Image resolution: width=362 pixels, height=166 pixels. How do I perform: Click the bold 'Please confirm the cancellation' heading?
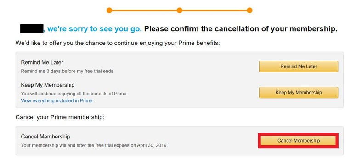click(241, 29)
